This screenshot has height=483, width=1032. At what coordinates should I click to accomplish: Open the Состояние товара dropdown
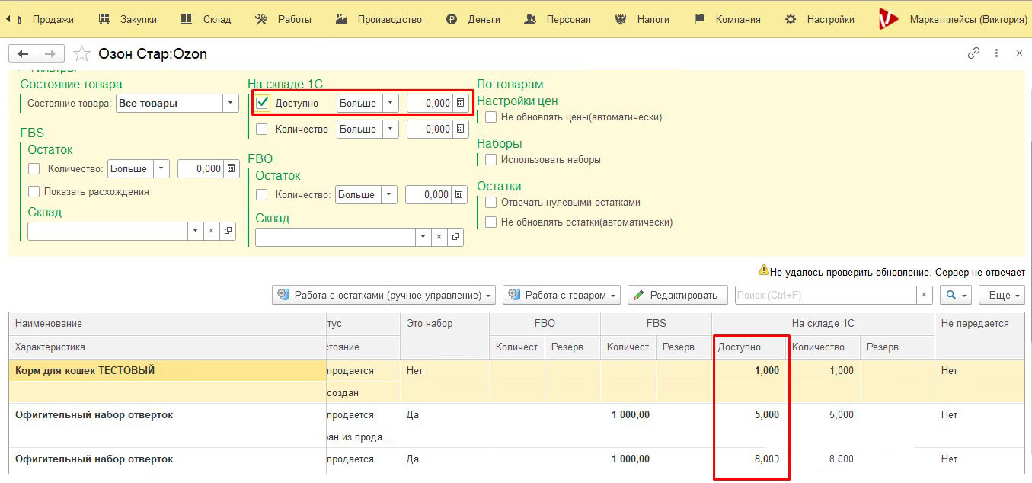pyautogui.click(x=232, y=103)
